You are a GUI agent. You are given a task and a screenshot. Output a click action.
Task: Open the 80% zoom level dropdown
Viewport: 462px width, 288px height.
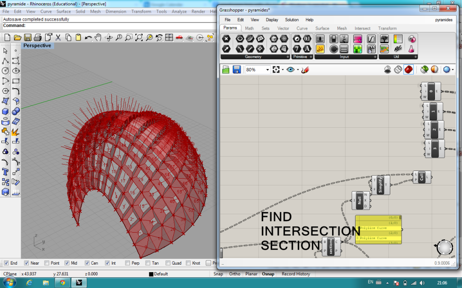(268, 70)
